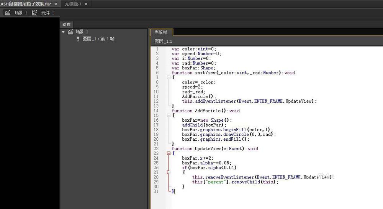Select 元件 1 in the edit bar
Screen dimensions: 383x209
pyautogui.click(x=47, y=13)
